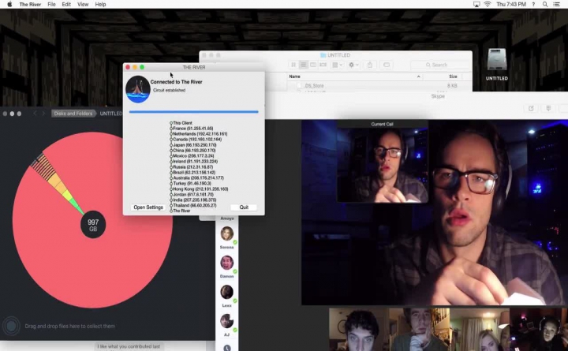568x351 pixels.
Task: Click The River boat logo icon
Action: 137,89
